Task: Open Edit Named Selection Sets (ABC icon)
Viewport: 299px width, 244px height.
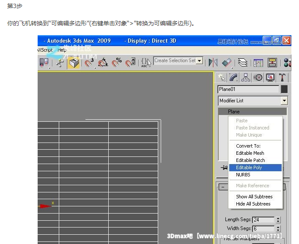Action: [x=146, y=63]
